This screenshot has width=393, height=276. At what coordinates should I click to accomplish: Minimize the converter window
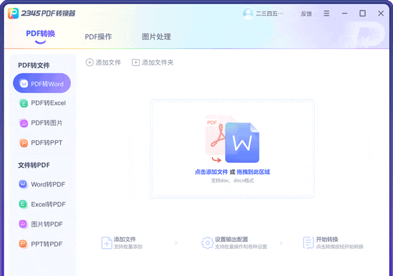tap(345, 13)
